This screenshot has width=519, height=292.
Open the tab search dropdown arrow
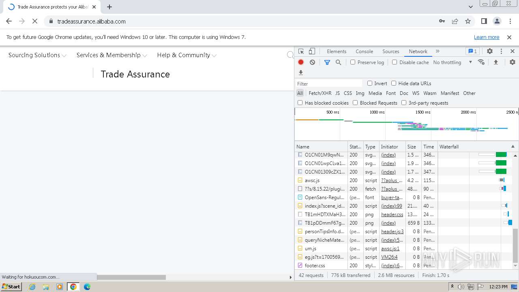(471, 7)
